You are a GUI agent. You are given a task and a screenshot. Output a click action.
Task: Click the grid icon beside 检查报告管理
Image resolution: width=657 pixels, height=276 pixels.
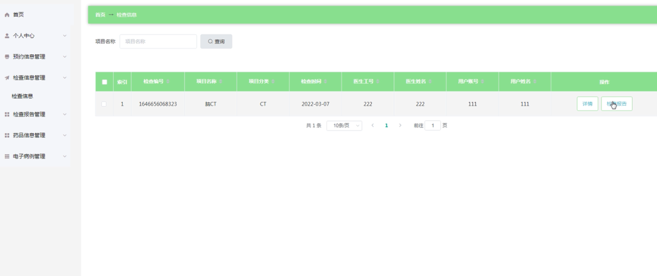(7, 114)
